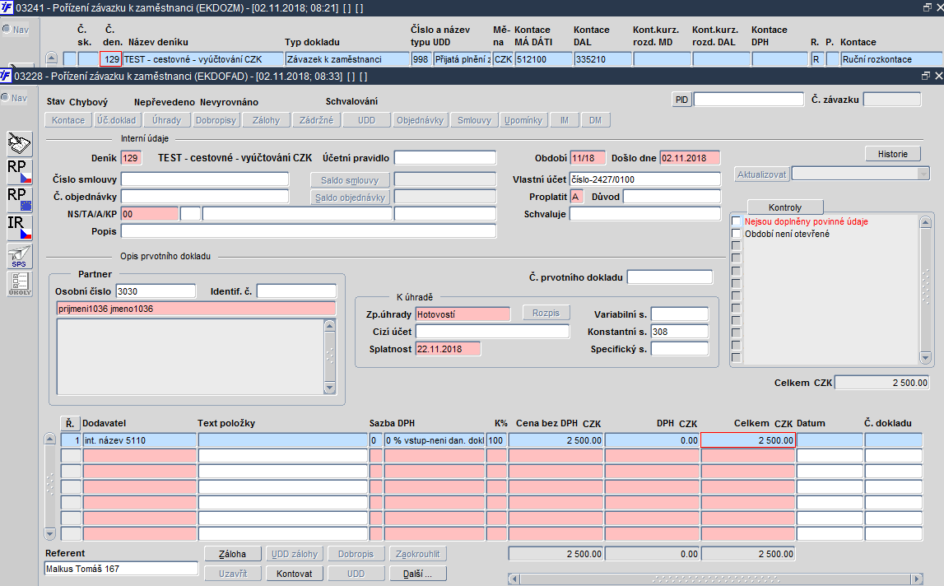Click the Kontovat button
Screen dimensions: 944x586
tap(295, 574)
